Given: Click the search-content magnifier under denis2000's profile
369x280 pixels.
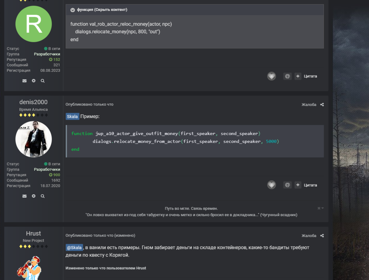Looking at the screenshot, I should [43, 196].
